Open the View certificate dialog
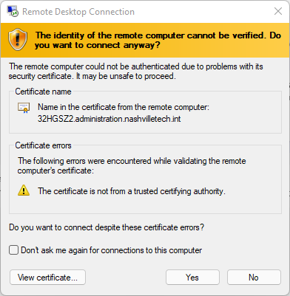Viewport: 290px width, 296px height. point(47,278)
